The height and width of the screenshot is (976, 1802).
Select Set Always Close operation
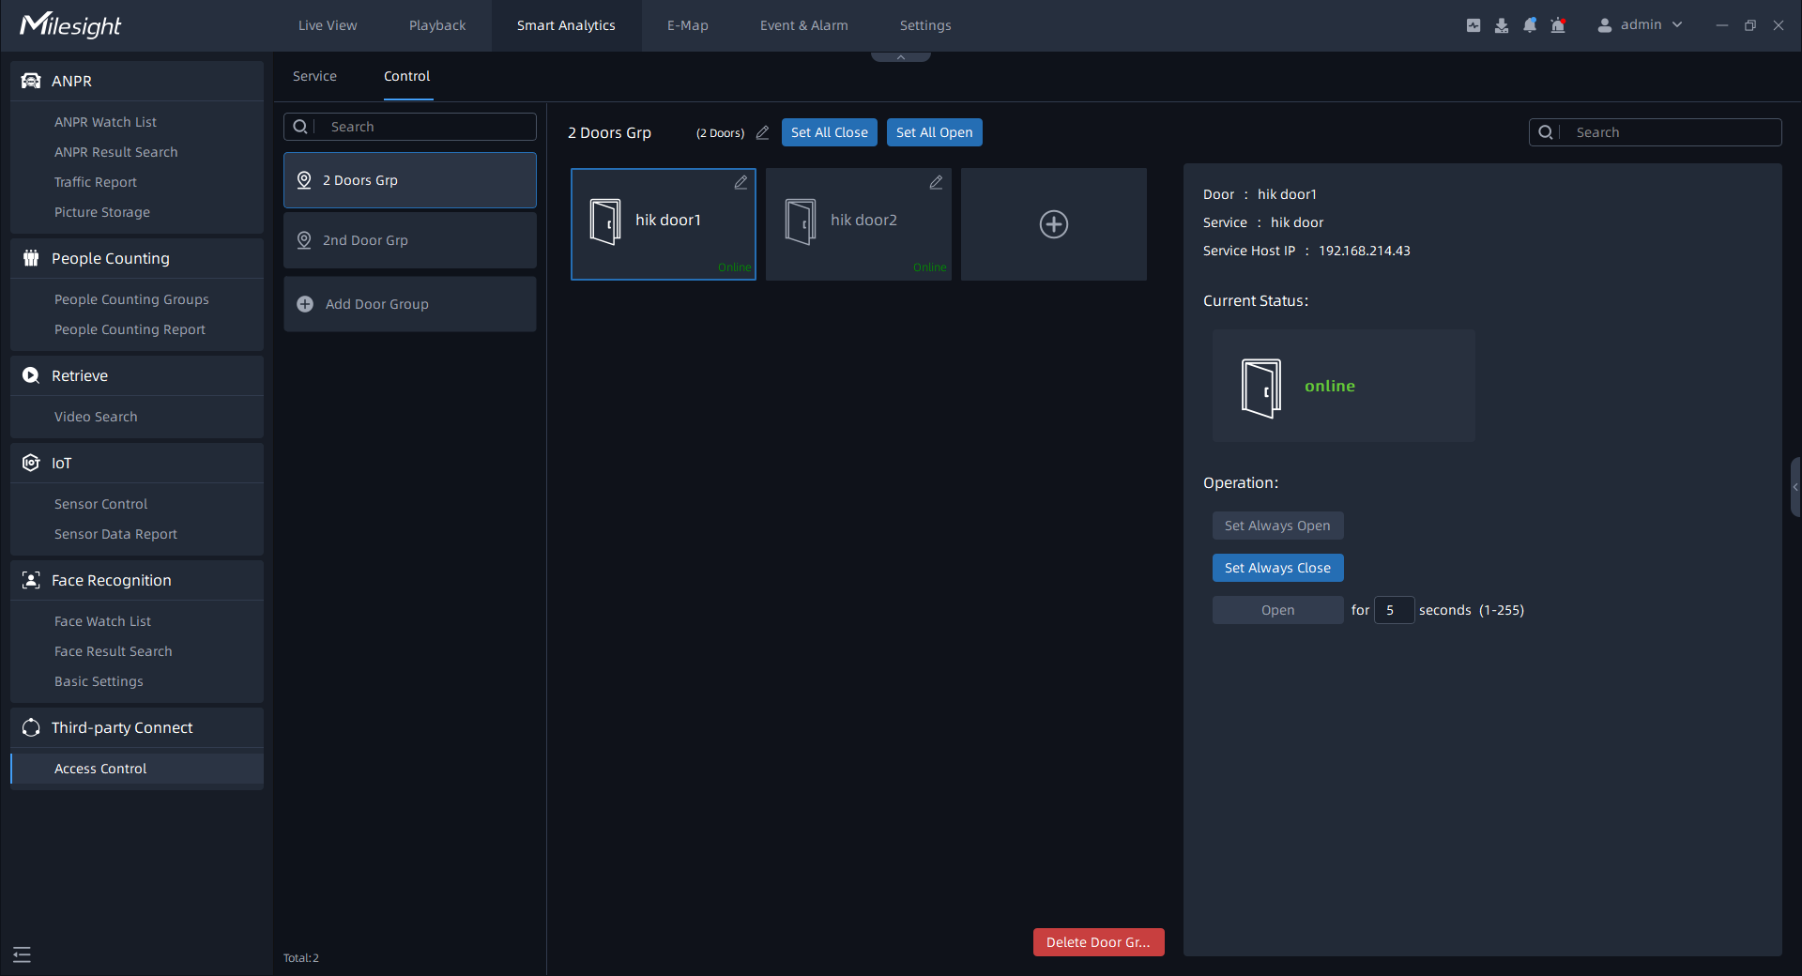(1276, 568)
